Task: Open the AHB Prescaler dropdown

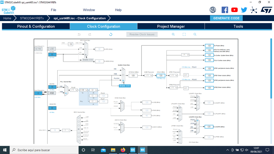Action: (149, 75)
